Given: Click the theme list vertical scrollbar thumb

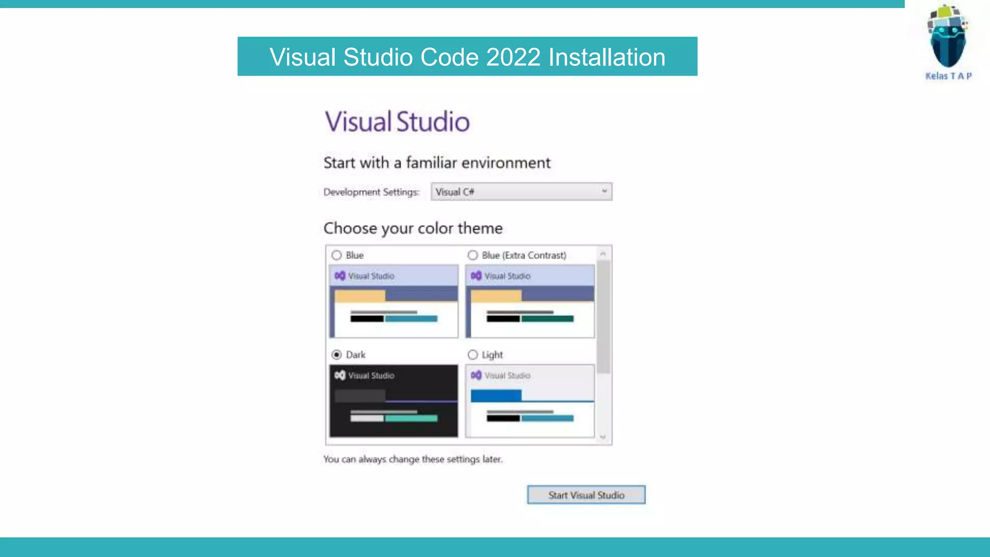Looking at the screenshot, I should (x=603, y=317).
